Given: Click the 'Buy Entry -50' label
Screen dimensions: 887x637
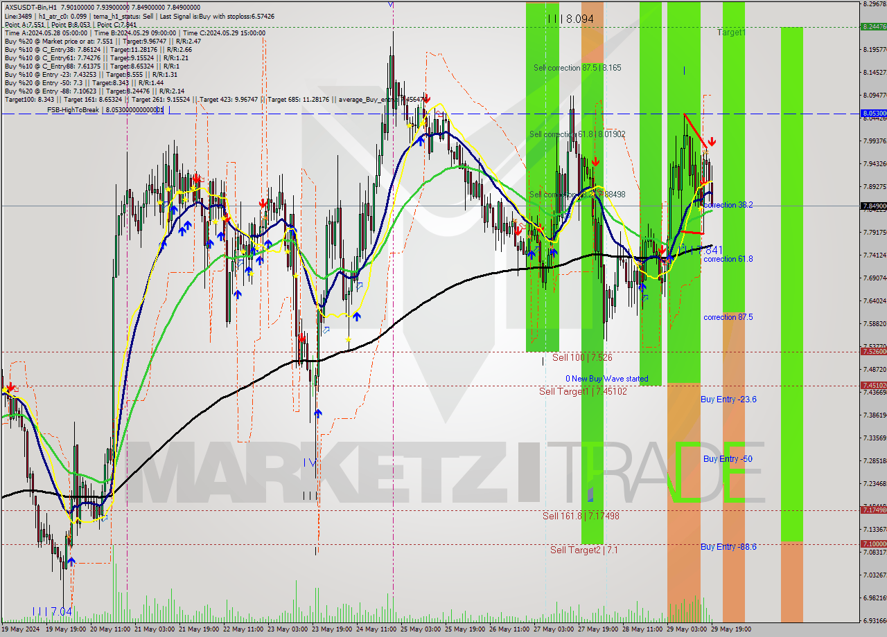Looking at the screenshot, I should (728, 459).
